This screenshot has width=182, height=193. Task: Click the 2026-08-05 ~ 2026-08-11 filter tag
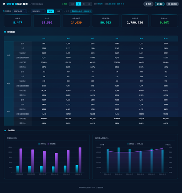(81, 11)
